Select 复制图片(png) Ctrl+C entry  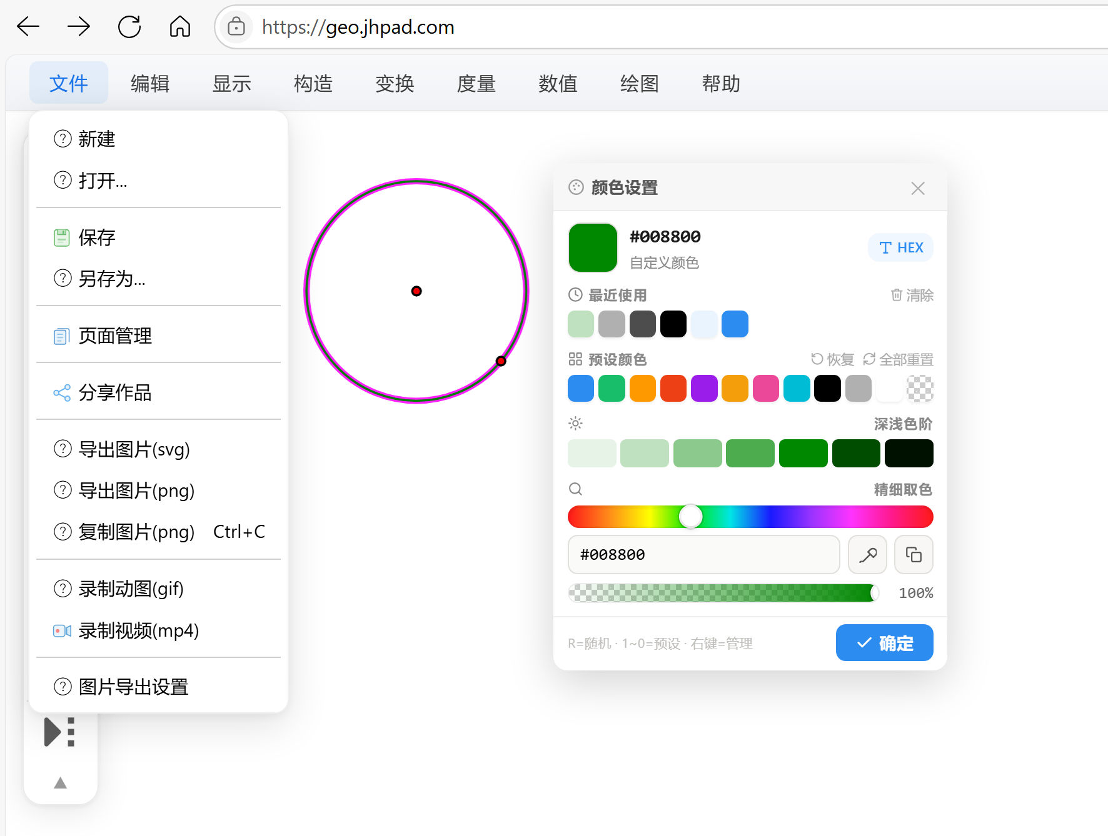pyautogui.click(x=159, y=532)
